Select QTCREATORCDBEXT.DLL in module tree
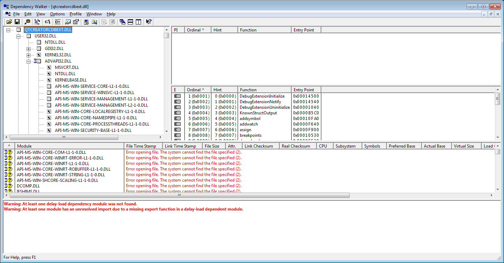Image resolution: width=504 pixels, height=263 pixels. (48, 30)
